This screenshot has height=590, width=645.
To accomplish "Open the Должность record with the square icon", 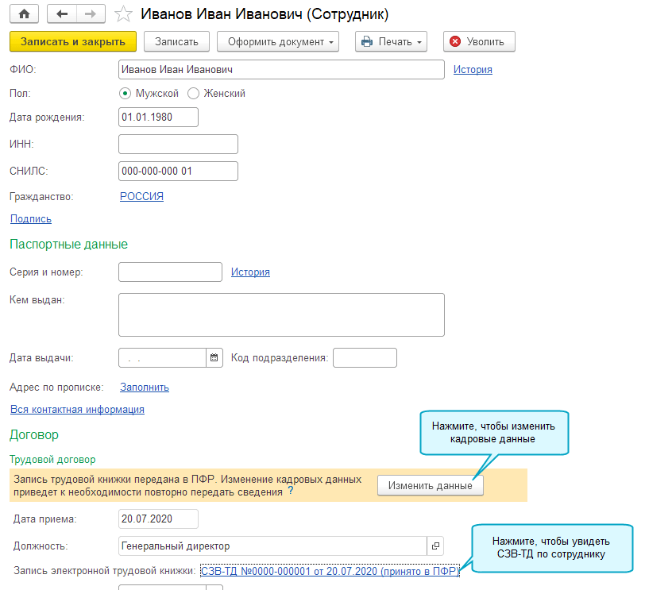I will 435,546.
